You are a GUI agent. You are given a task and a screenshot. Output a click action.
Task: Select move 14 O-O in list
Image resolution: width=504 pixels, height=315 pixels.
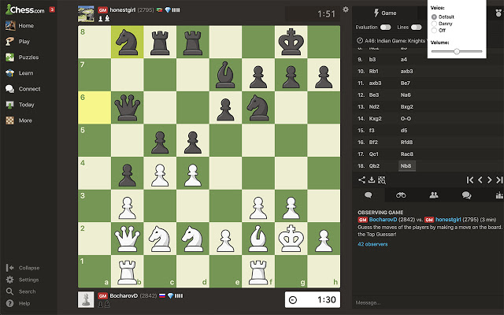tap(406, 119)
